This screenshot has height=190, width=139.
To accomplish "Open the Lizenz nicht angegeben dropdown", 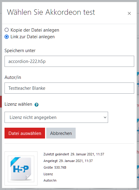I will click(56, 117).
